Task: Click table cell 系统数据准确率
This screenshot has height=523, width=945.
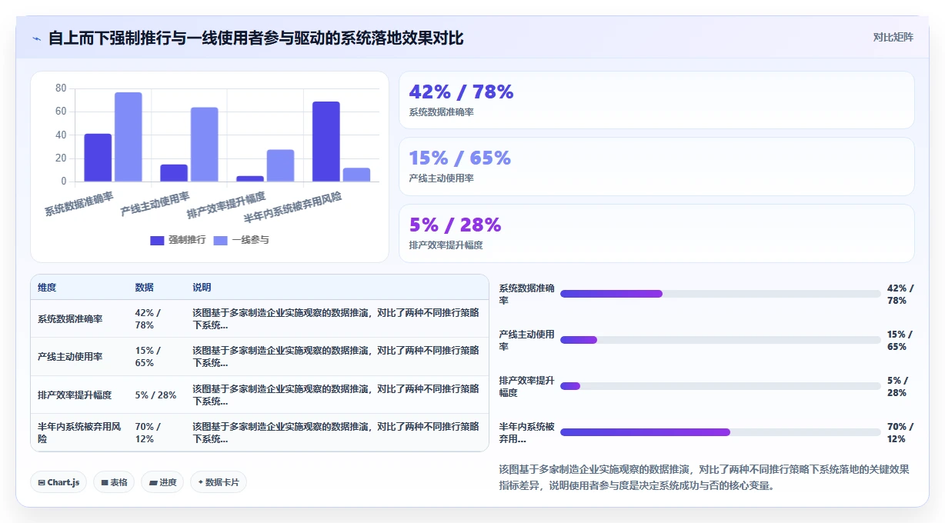Action: [70, 318]
